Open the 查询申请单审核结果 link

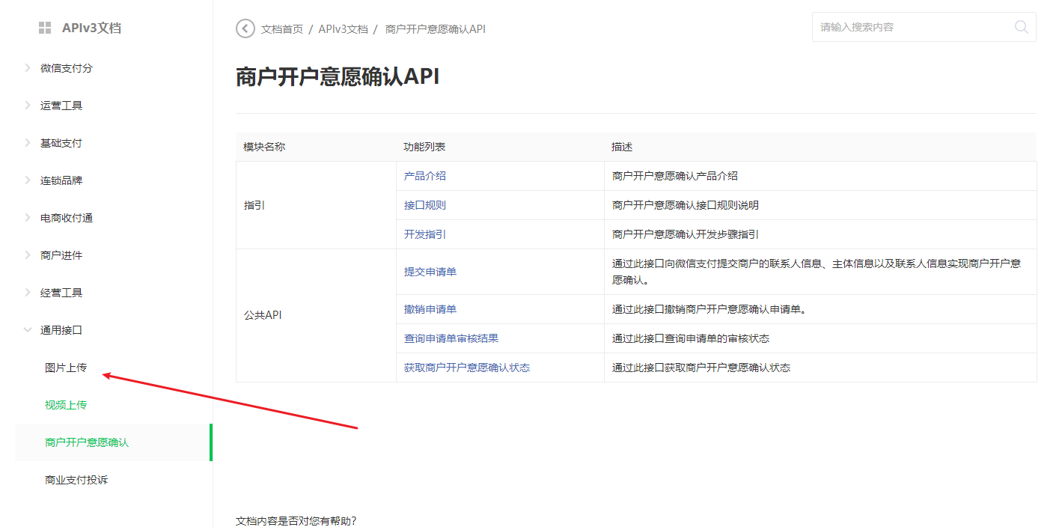(x=451, y=338)
